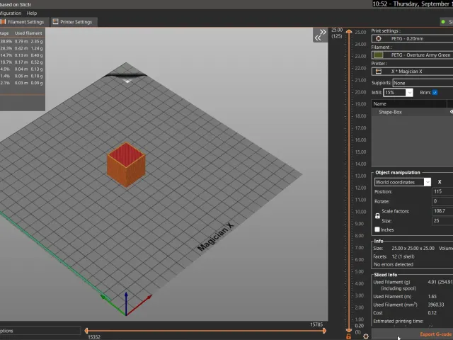Switch to the Filament Settings tab
The width and height of the screenshot is (453, 340).
[23, 22]
